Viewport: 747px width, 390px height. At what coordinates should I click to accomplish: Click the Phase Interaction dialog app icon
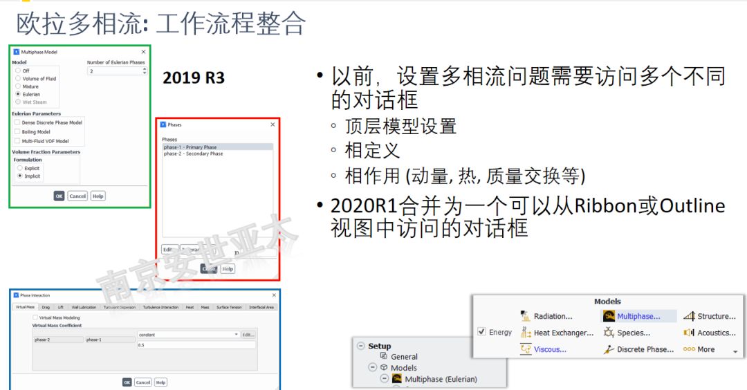coord(16,295)
